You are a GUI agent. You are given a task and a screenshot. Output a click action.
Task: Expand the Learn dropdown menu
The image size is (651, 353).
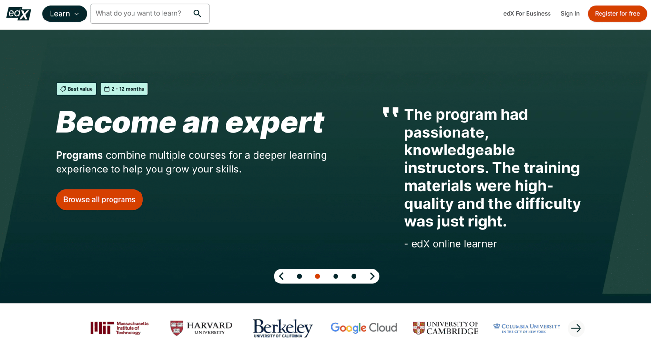point(64,14)
